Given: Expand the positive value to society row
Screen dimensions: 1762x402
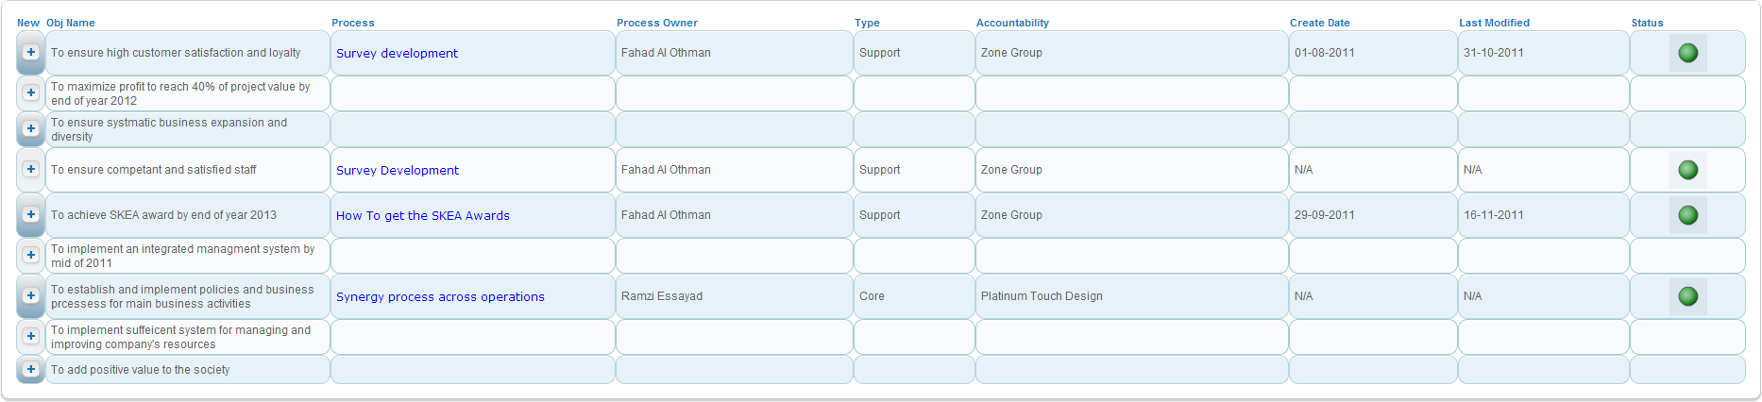Looking at the screenshot, I should point(31,369).
